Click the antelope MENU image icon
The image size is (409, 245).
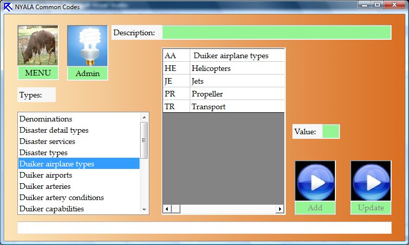[x=38, y=46]
